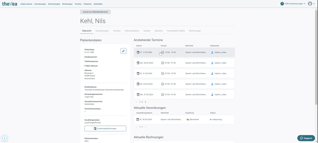The width and height of the screenshot is (318, 143).
Task: Open the Zuzahlungsbefreiungen button
Action: pyautogui.click(x=105, y=128)
